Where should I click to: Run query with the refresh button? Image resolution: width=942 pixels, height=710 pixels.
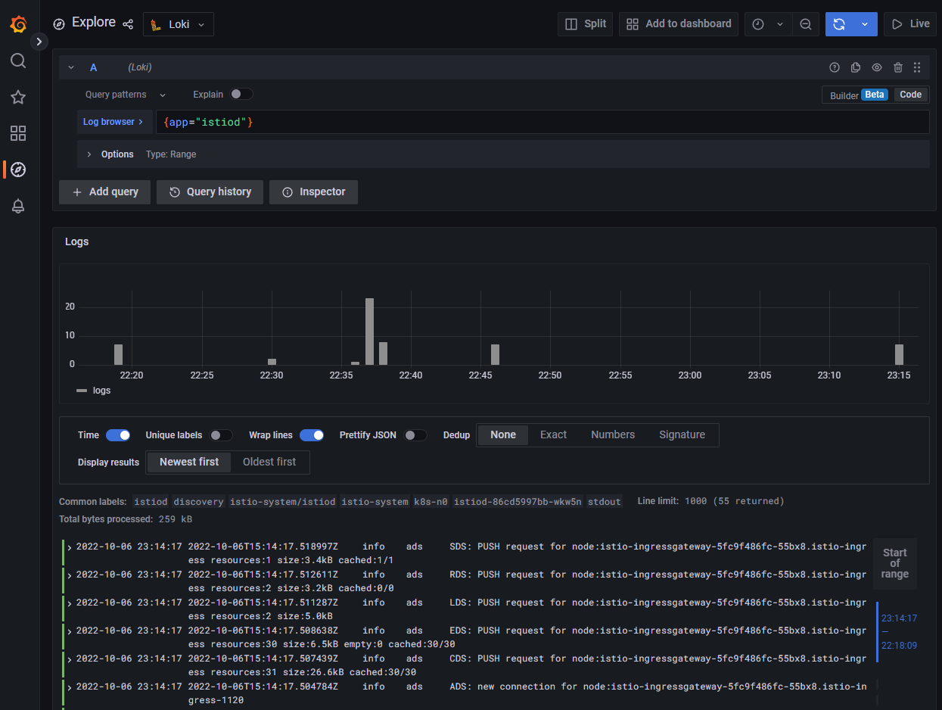[839, 24]
